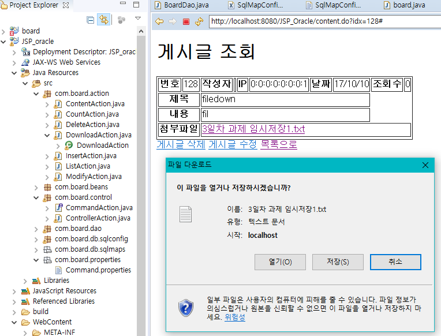Close the 파일 다운로드 dialog

425,165
